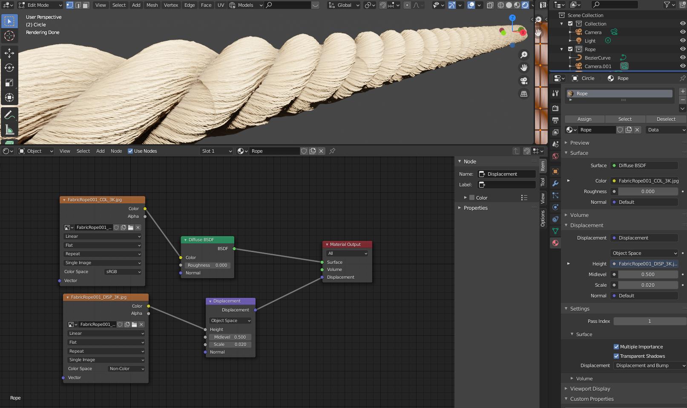Image resolution: width=687 pixels, height=408 pixels.
Task: Open the Edit Mode dropdown
Action: [x=40, y=5]
